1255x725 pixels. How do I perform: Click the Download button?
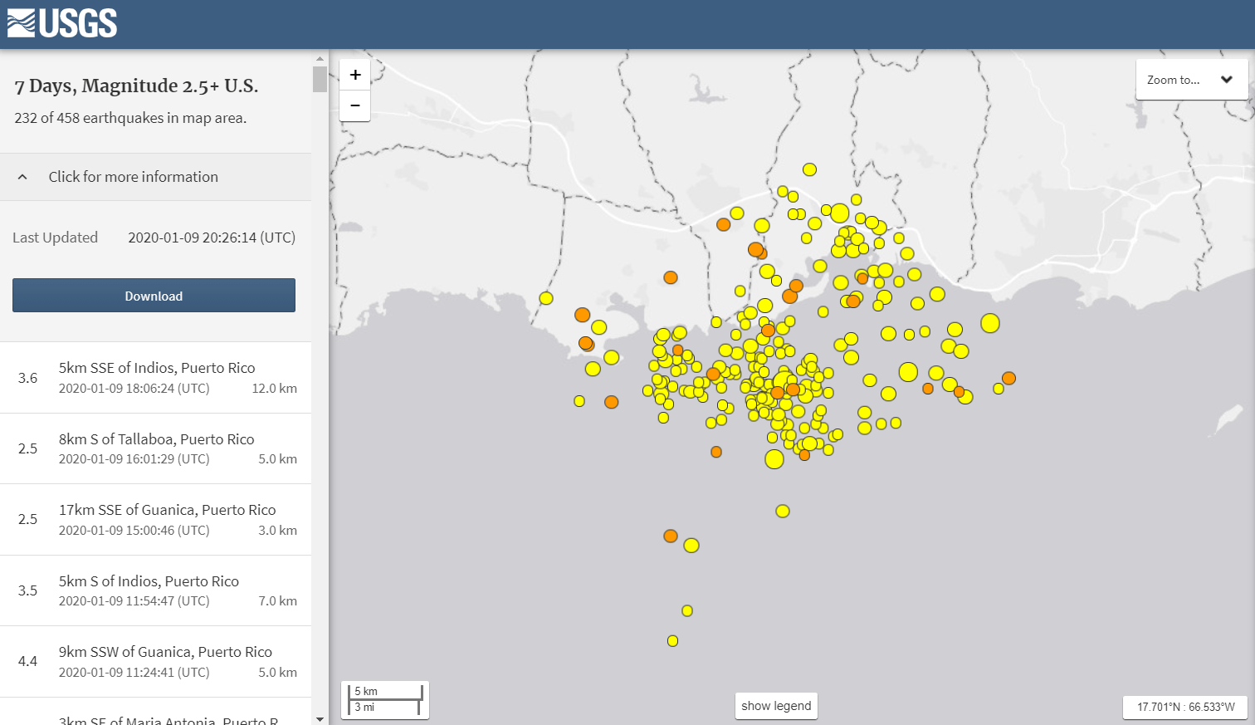click(x=154, y=296)
